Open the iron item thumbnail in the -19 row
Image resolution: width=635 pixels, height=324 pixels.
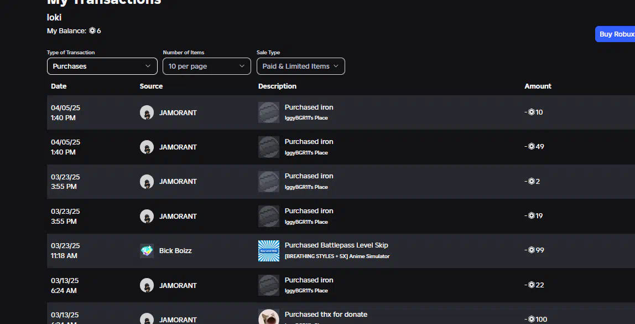(269, 216)
